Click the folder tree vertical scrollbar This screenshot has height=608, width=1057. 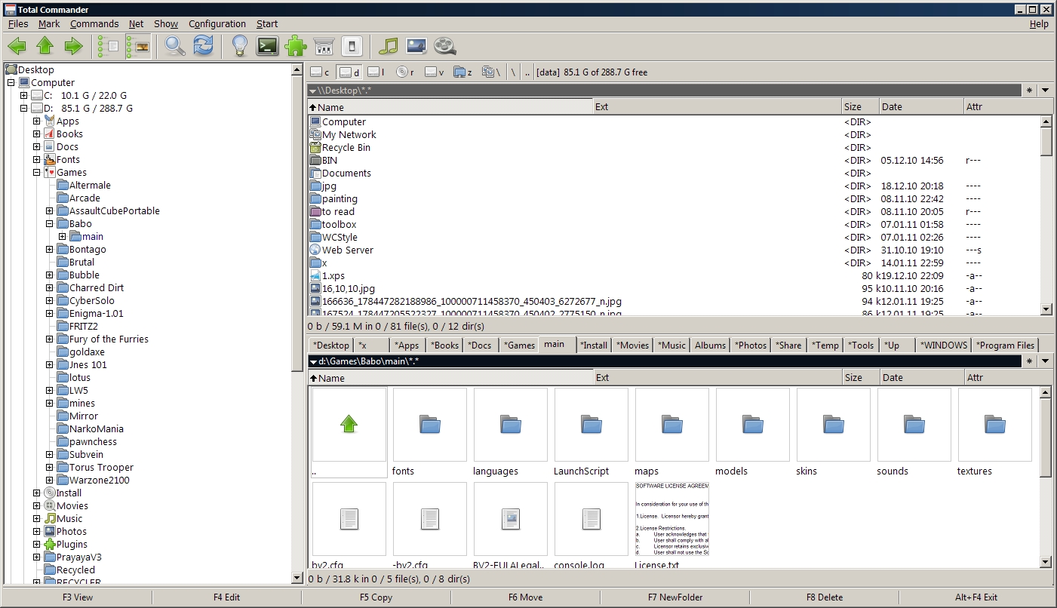tap(297, 324)
